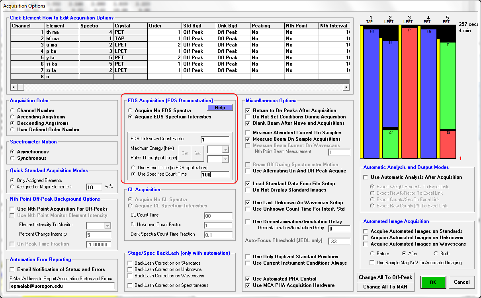Click the red P bar in chart
This screenshot has height=298, width=481.
click(x=409, y=91)
